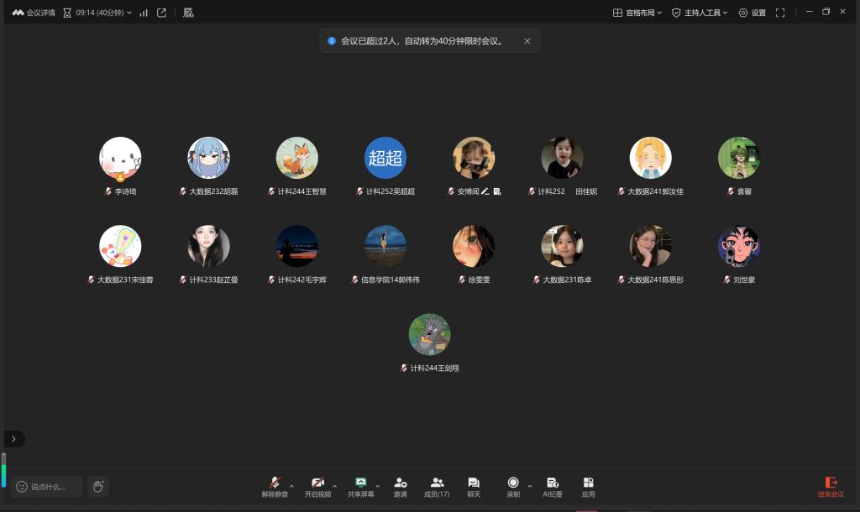Expand the grid layout (宫格布局) dropdown
The height and width of the screenshot is (512, 860).
[637, 13]
